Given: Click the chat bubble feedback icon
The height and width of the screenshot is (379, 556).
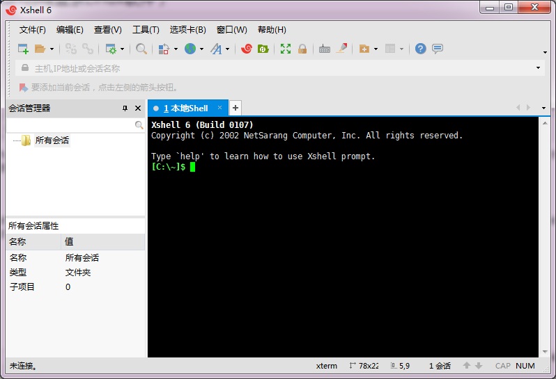Looking at the screenshot, I should (x=438, y=49).
